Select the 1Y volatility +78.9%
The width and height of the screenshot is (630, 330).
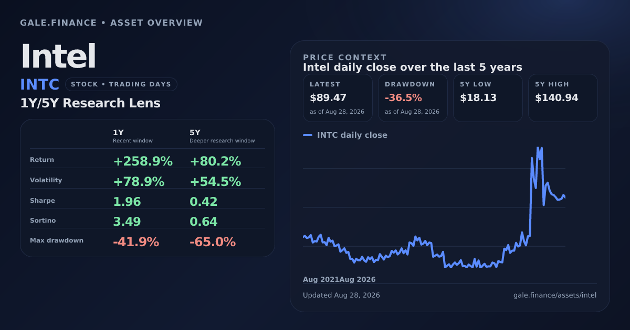click(139, 182)
